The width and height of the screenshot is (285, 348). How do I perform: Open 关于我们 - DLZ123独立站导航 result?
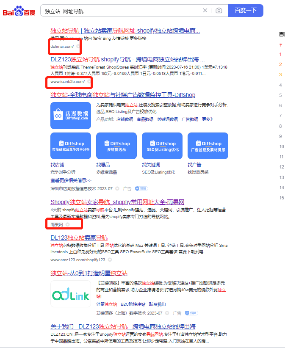123,326
